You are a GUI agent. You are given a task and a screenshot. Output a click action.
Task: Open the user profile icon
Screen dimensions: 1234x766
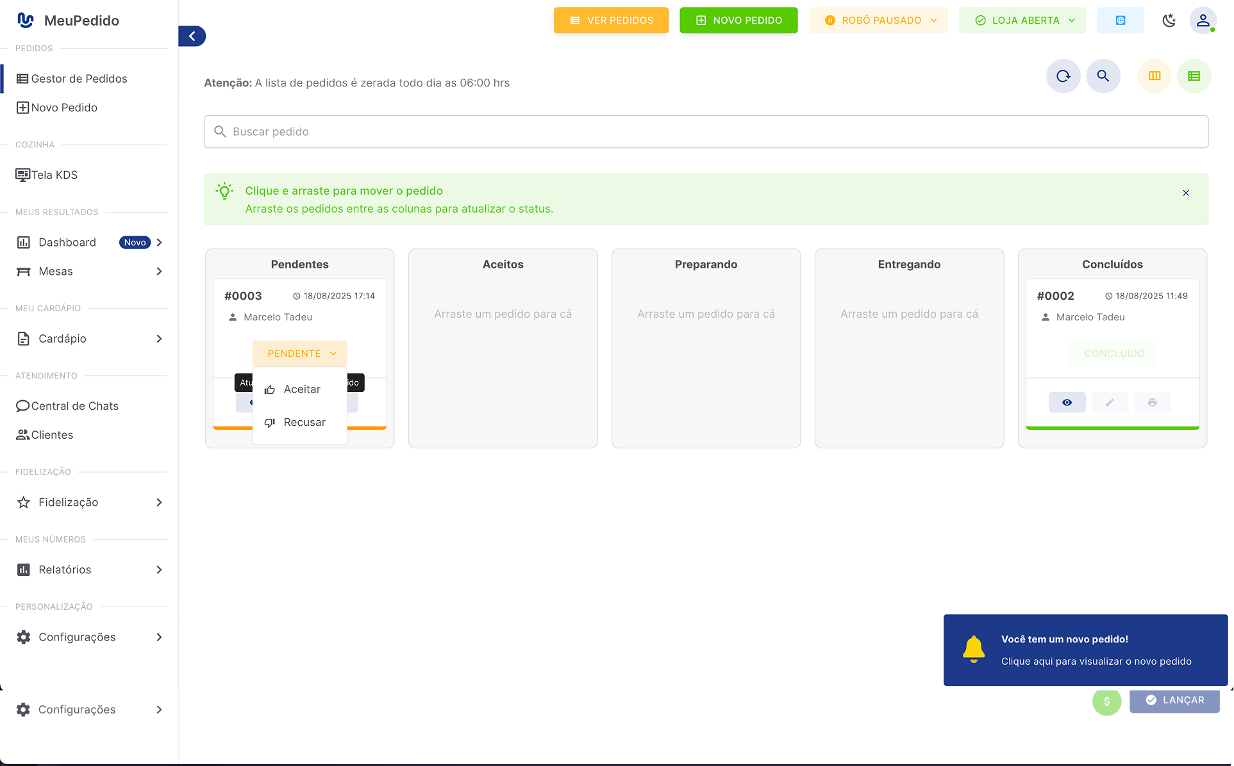point(1203,20)
